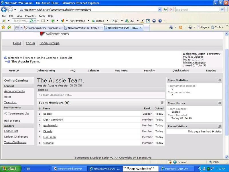Click the Live Search input box
Viewport: 229px width, 172px height.
point(197,9)
